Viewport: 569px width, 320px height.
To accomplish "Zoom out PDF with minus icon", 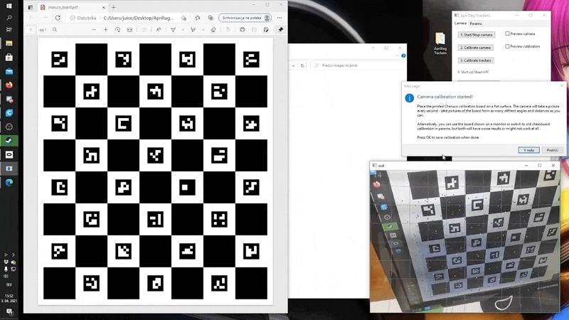I will click(94, 30).
